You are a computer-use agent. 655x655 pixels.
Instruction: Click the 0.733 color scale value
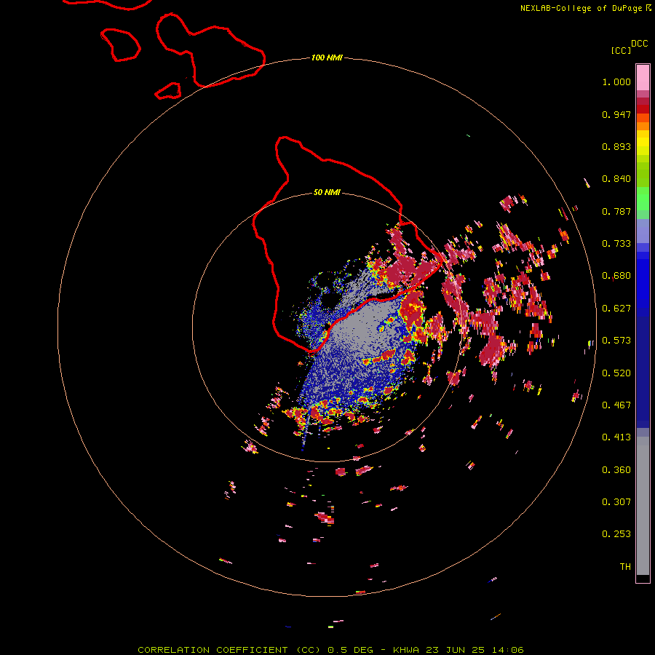616,244
